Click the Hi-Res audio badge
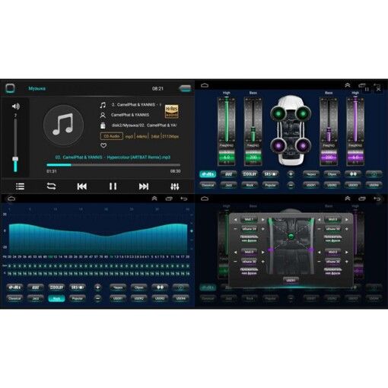 (x=172, y=111)
